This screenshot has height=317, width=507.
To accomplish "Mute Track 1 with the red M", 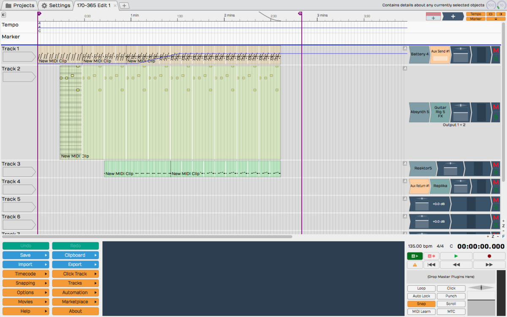I will [496, 51].
